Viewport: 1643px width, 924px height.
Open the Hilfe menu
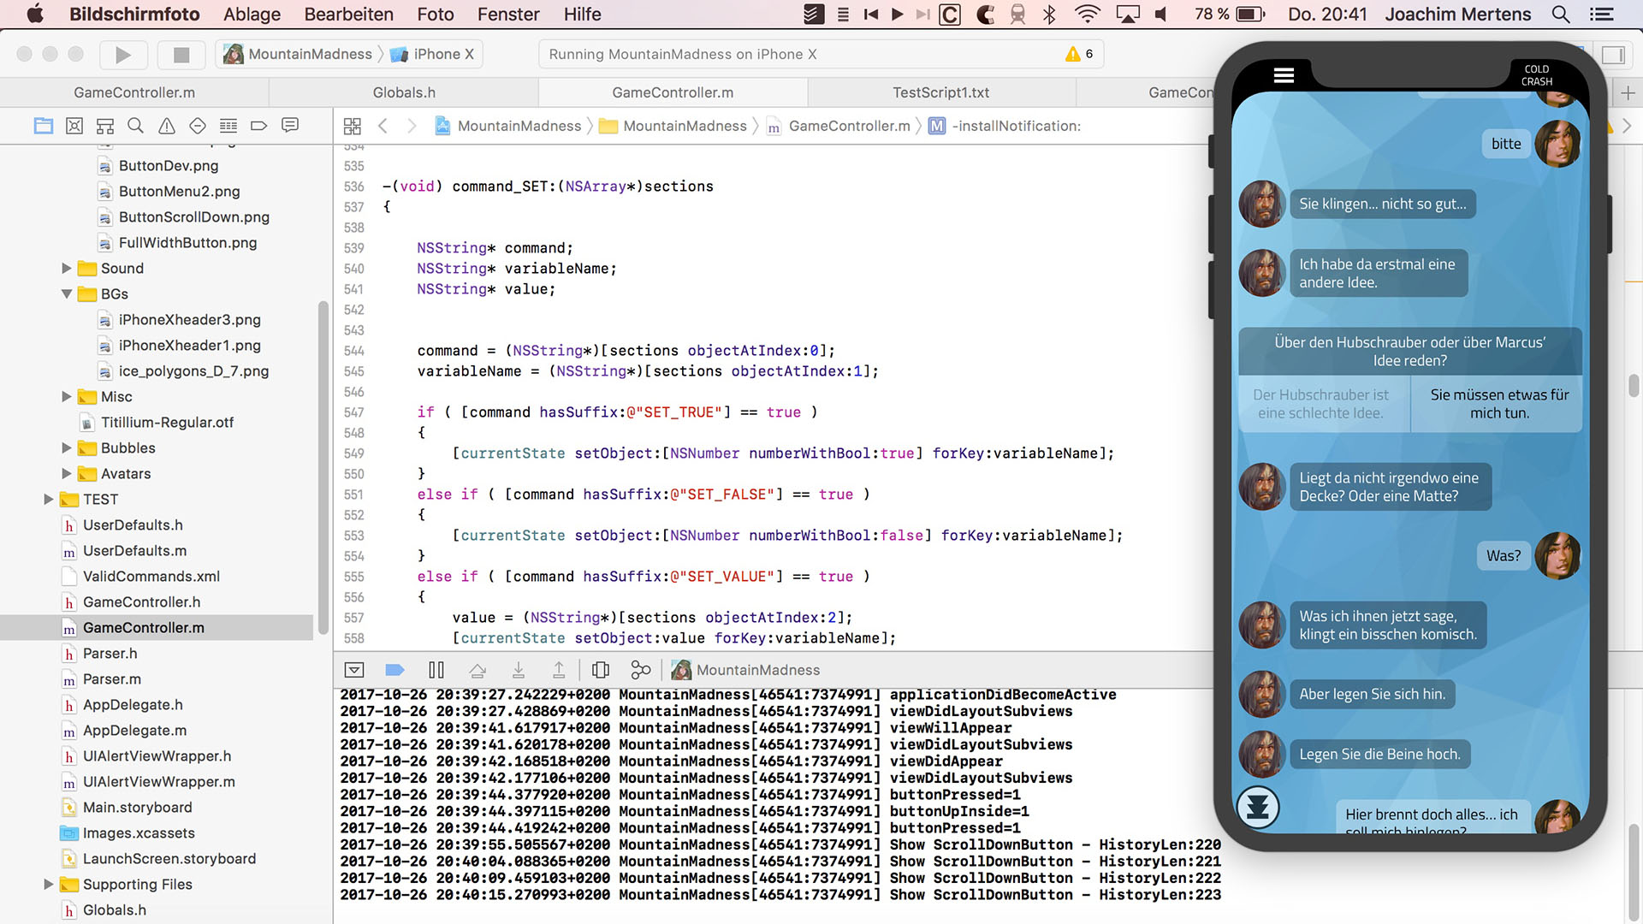tap(582, 15)
